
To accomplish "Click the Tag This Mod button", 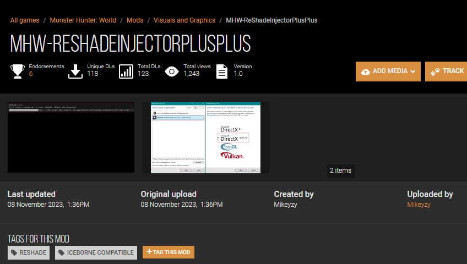I will (x=169, y=252).
